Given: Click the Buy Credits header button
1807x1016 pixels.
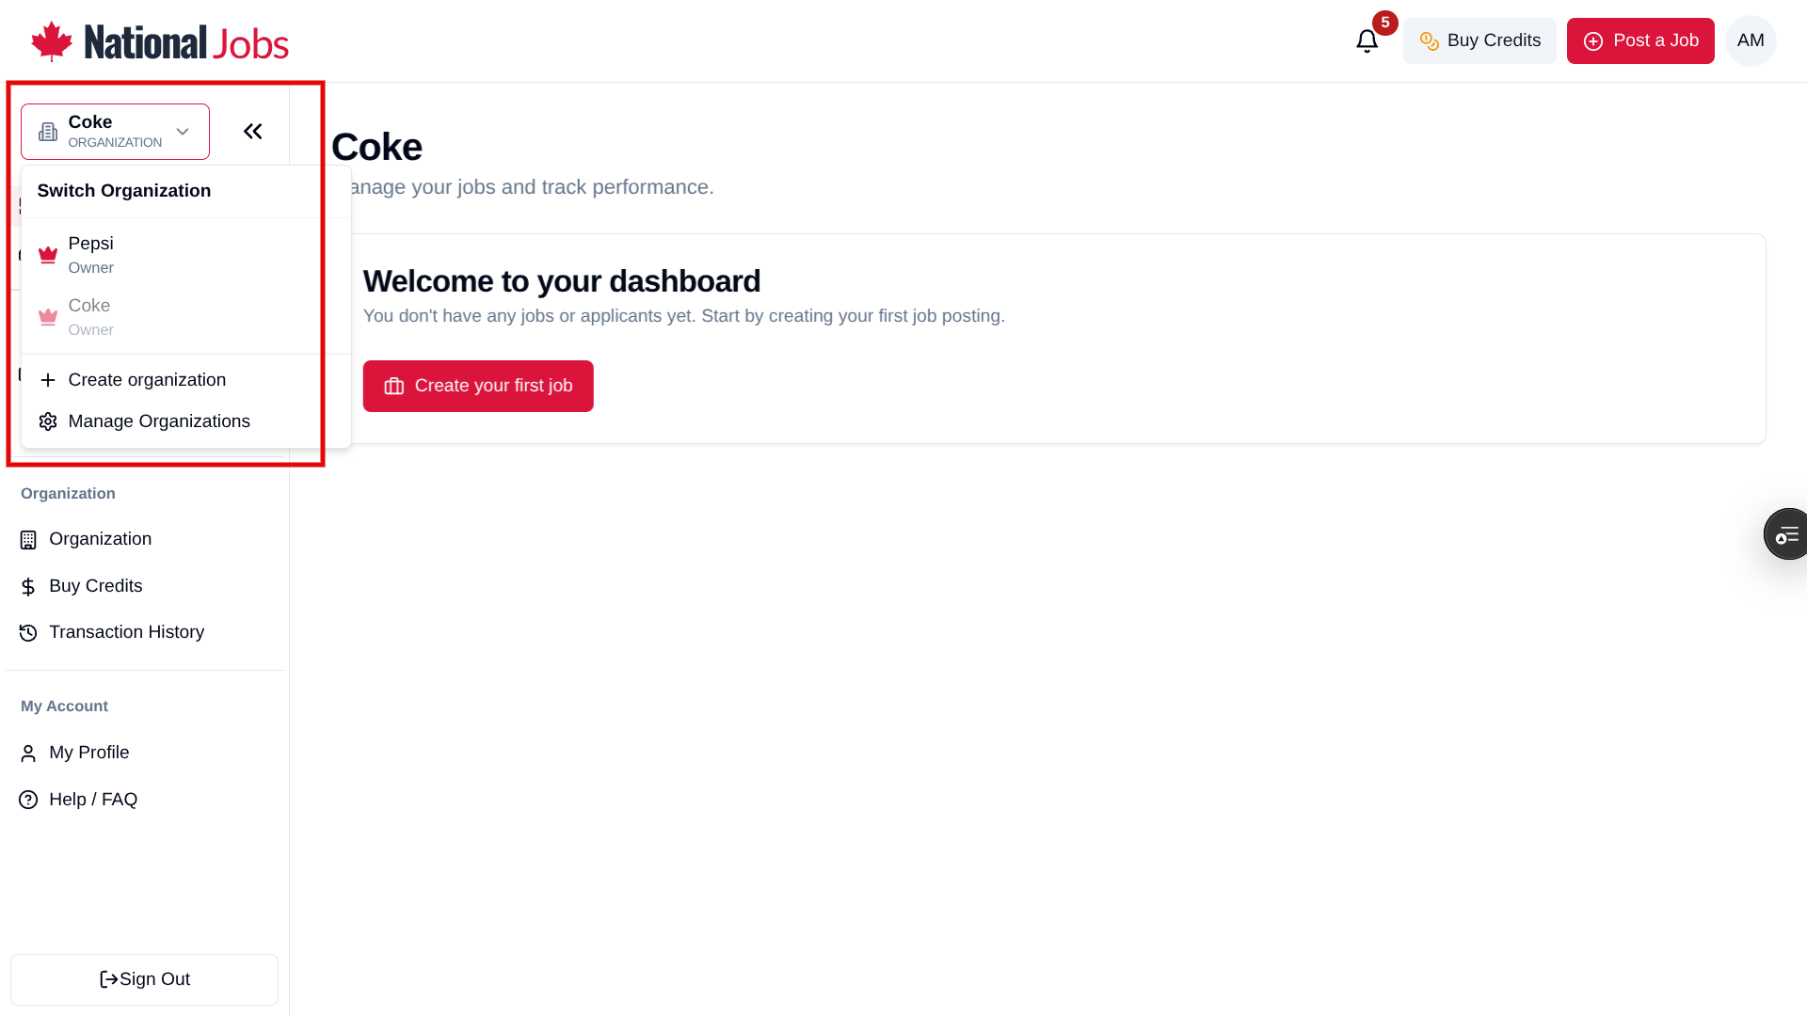Looking at the screenshot, I should tap(1479, 40).
